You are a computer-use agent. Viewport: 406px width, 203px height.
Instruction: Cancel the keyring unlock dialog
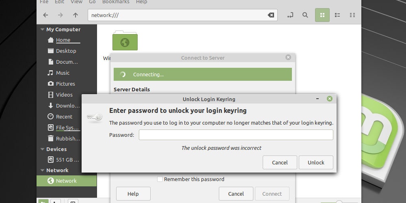280,162
